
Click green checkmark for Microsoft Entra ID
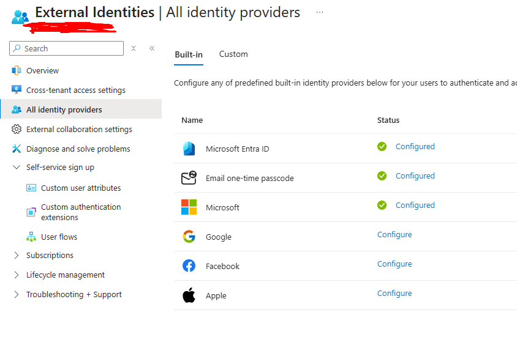(x=382, y=147)
